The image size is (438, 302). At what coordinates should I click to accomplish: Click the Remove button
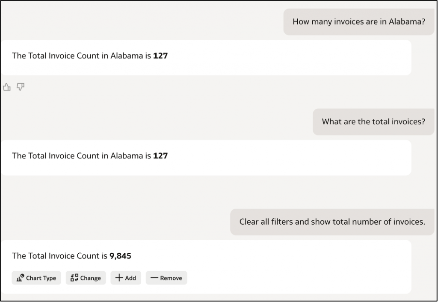[166, 278]
